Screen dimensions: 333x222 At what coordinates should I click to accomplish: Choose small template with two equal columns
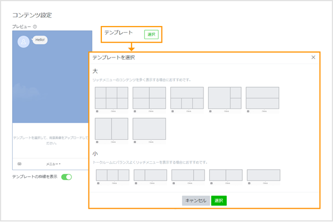[x=226, y=175]
